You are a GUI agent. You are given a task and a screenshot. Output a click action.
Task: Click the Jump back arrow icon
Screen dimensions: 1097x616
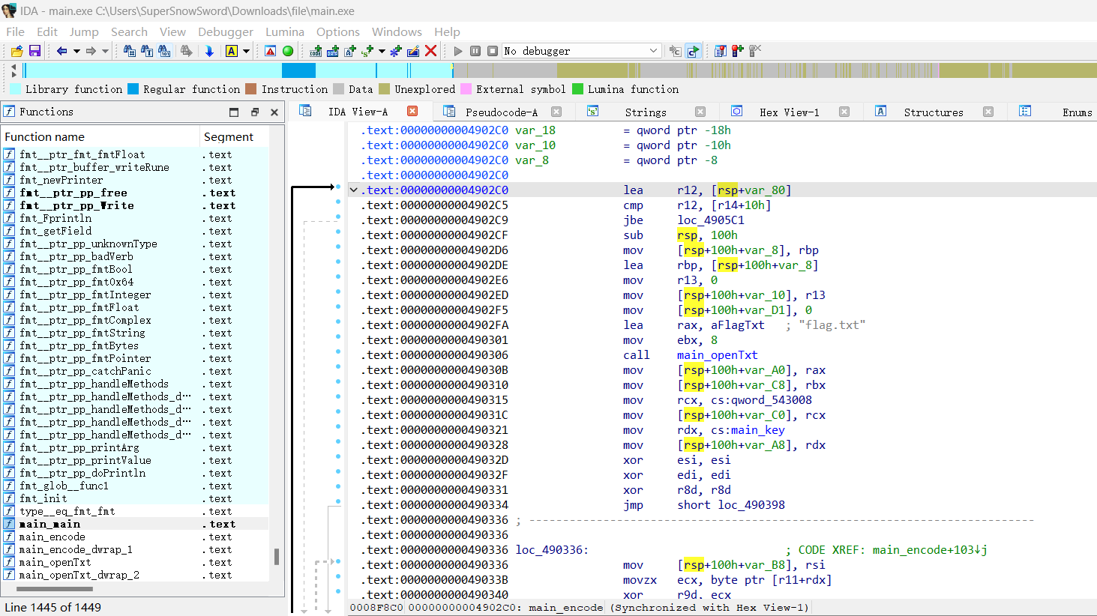pyautogui.click(x=61, y=51)
